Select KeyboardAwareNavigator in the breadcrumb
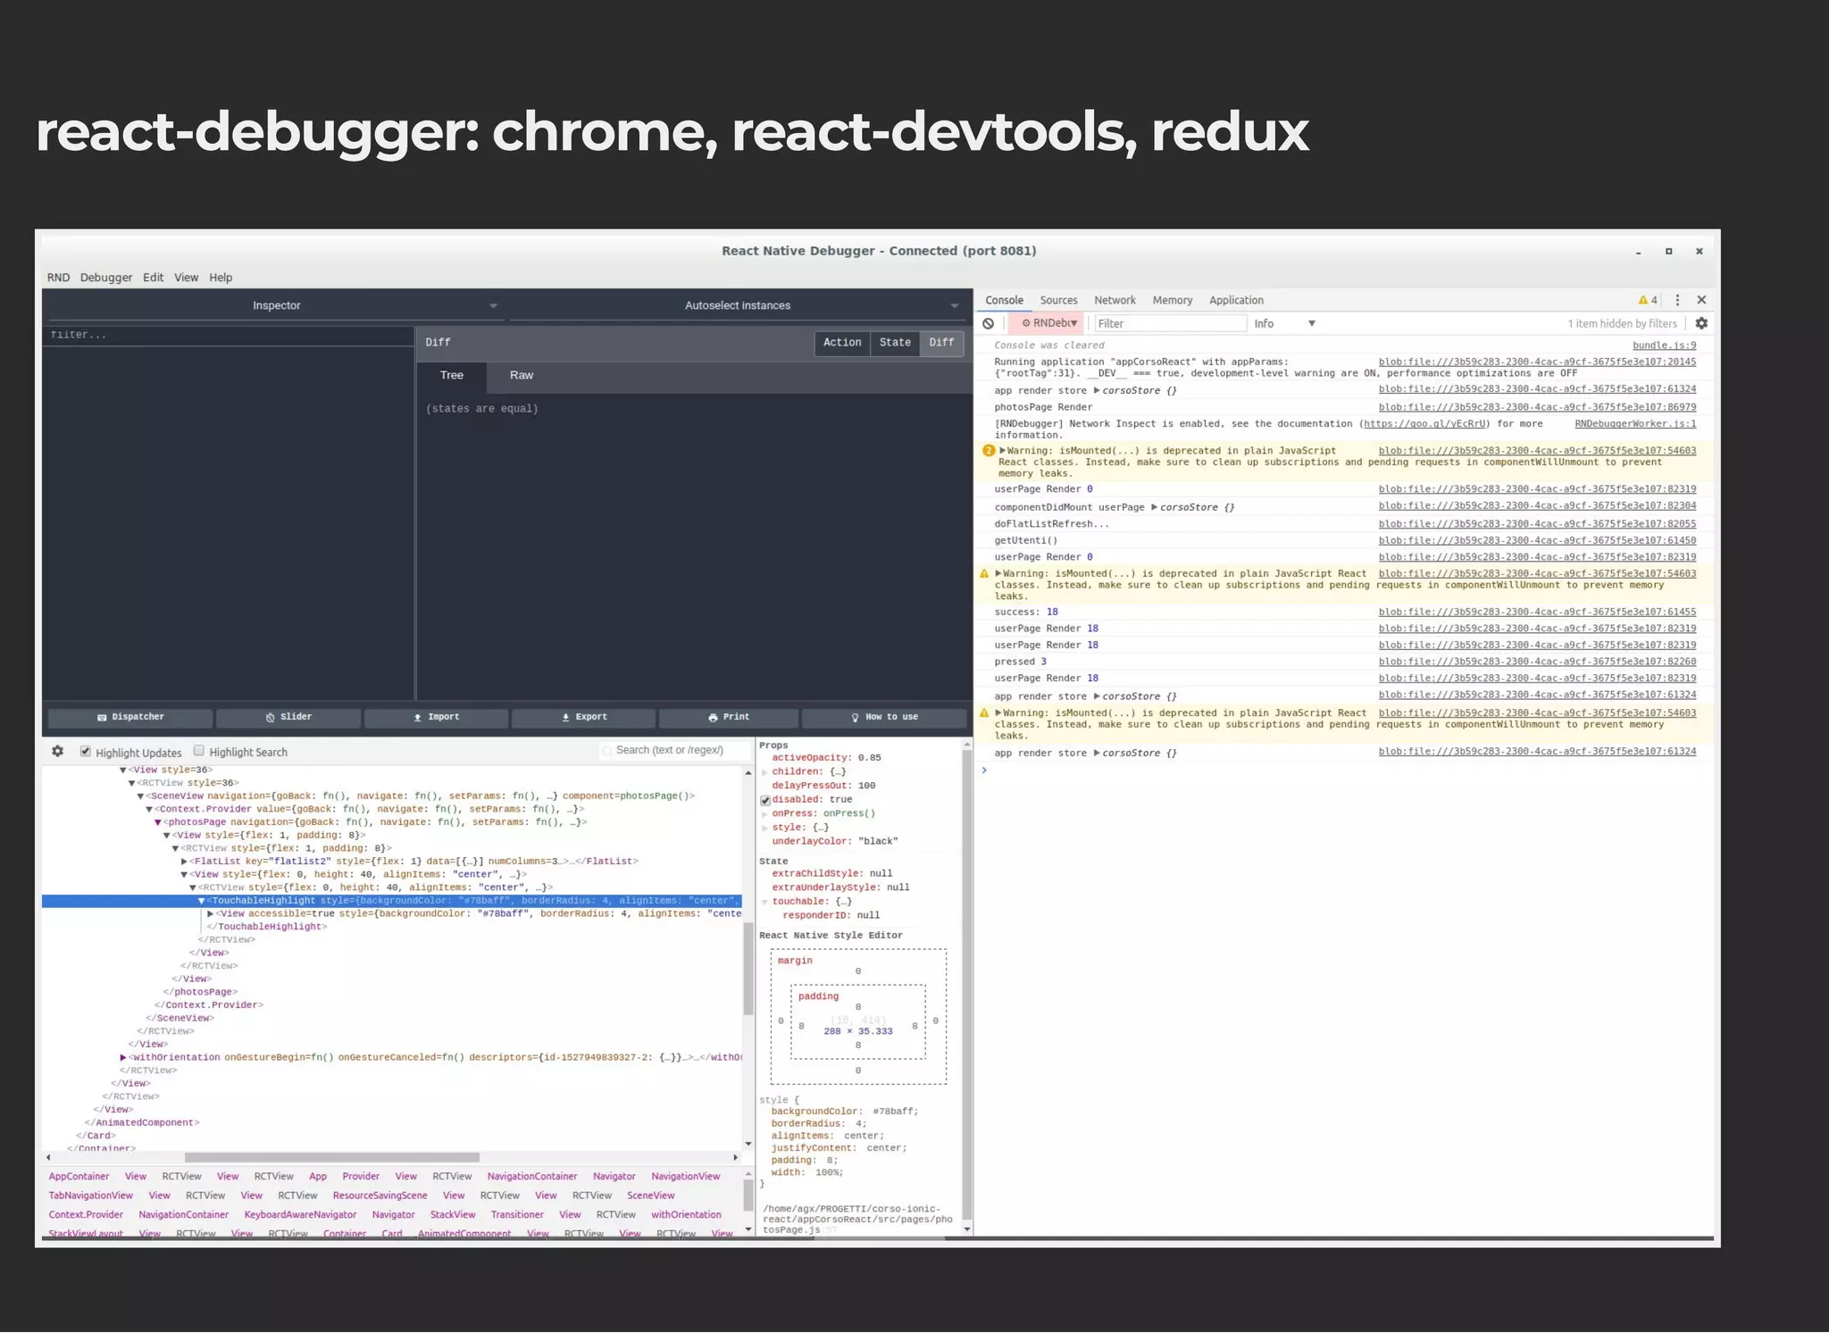 pos(300,1215)
